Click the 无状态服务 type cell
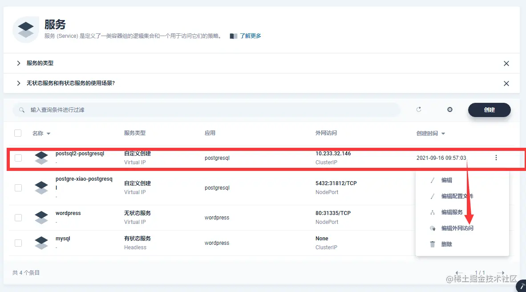Viewport: 526px width, 292px height. pyautogui.click(x=138, y=213)
